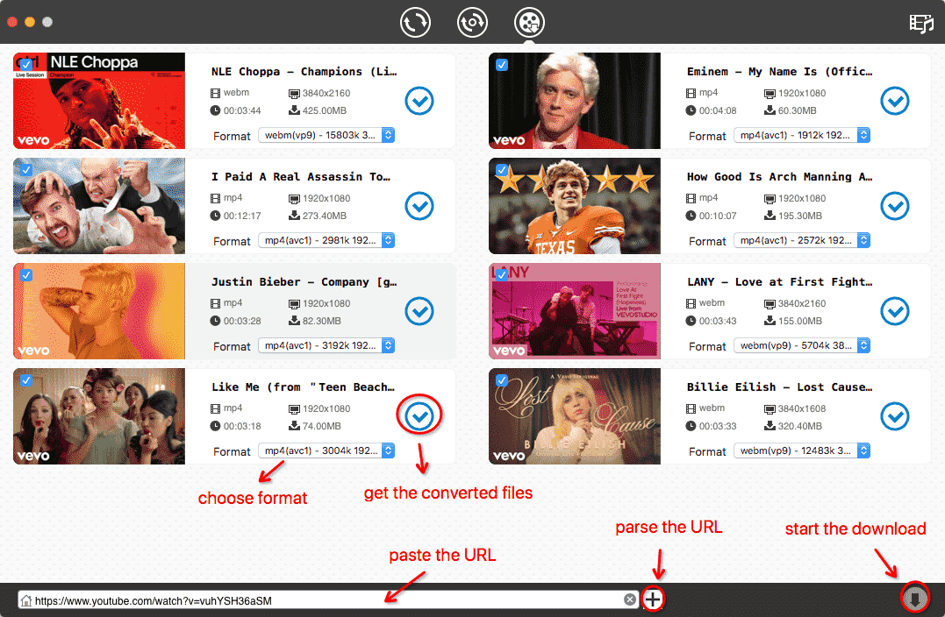Click the URL input field with youtube link
The image size is (945, 617).
(x=327, y=600)
